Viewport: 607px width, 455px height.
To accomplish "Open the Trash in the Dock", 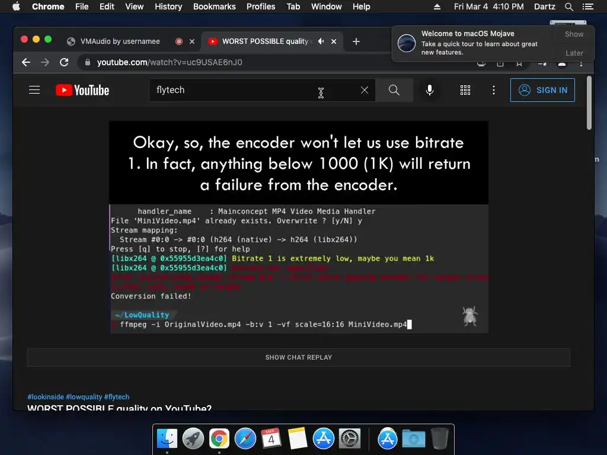I will pyautogui.click(x=440, y=439).
